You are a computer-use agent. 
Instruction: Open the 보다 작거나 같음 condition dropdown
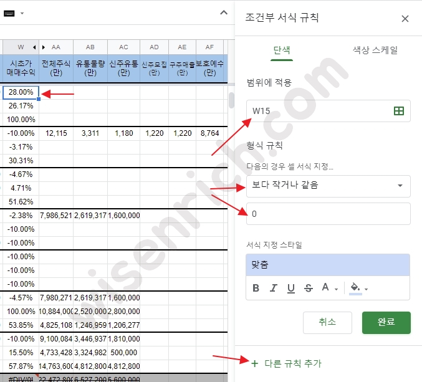point(328,186)
